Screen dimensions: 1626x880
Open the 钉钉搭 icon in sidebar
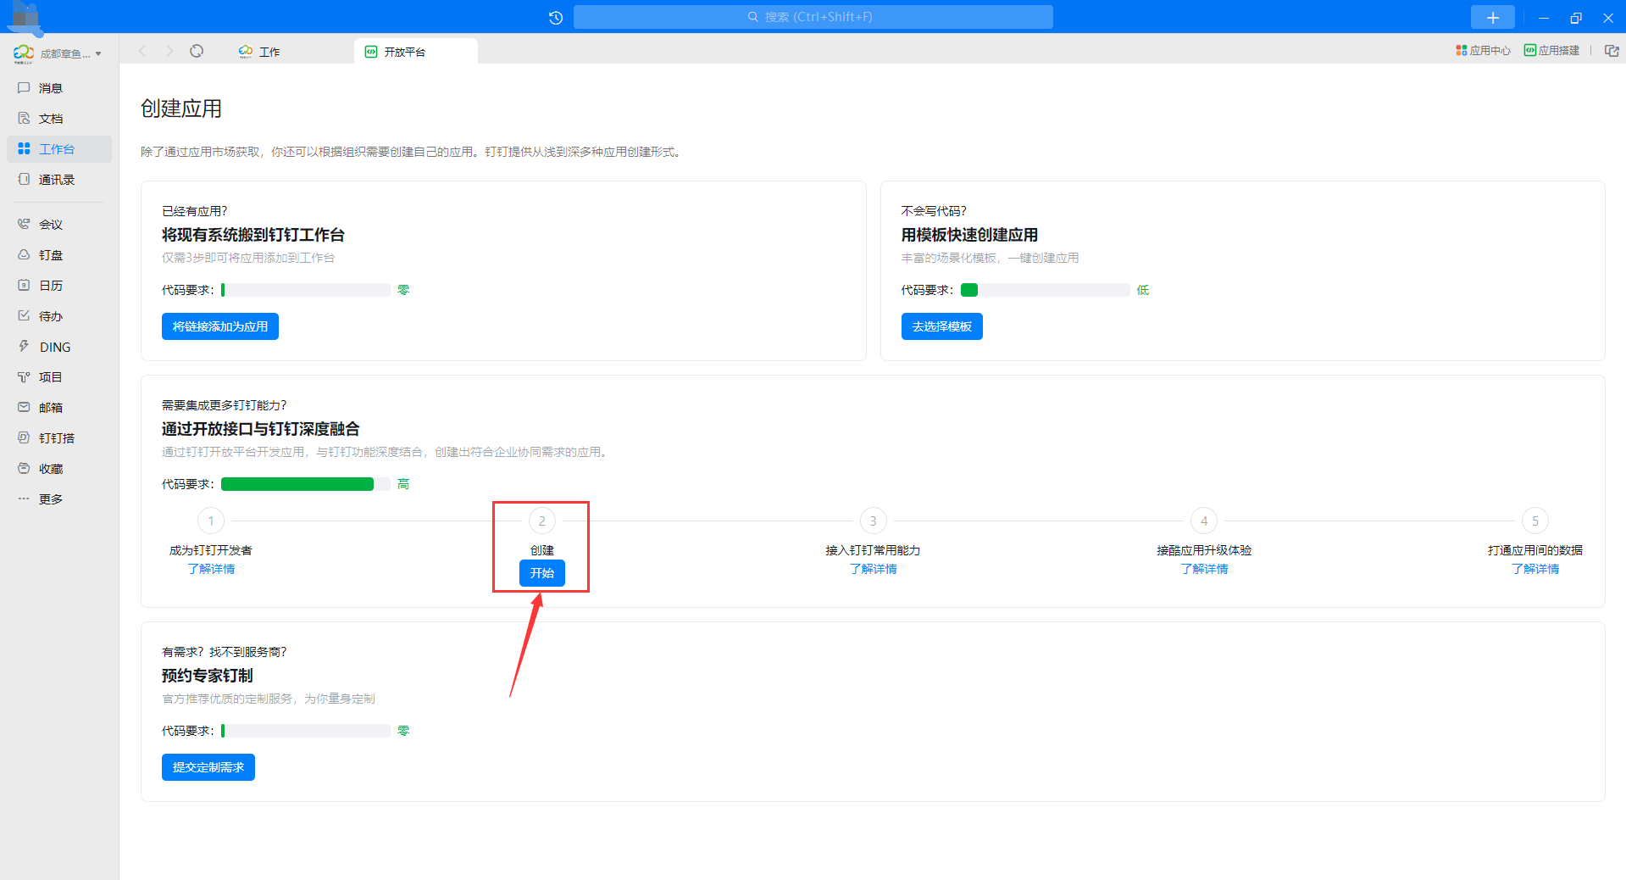pos(24,437)
